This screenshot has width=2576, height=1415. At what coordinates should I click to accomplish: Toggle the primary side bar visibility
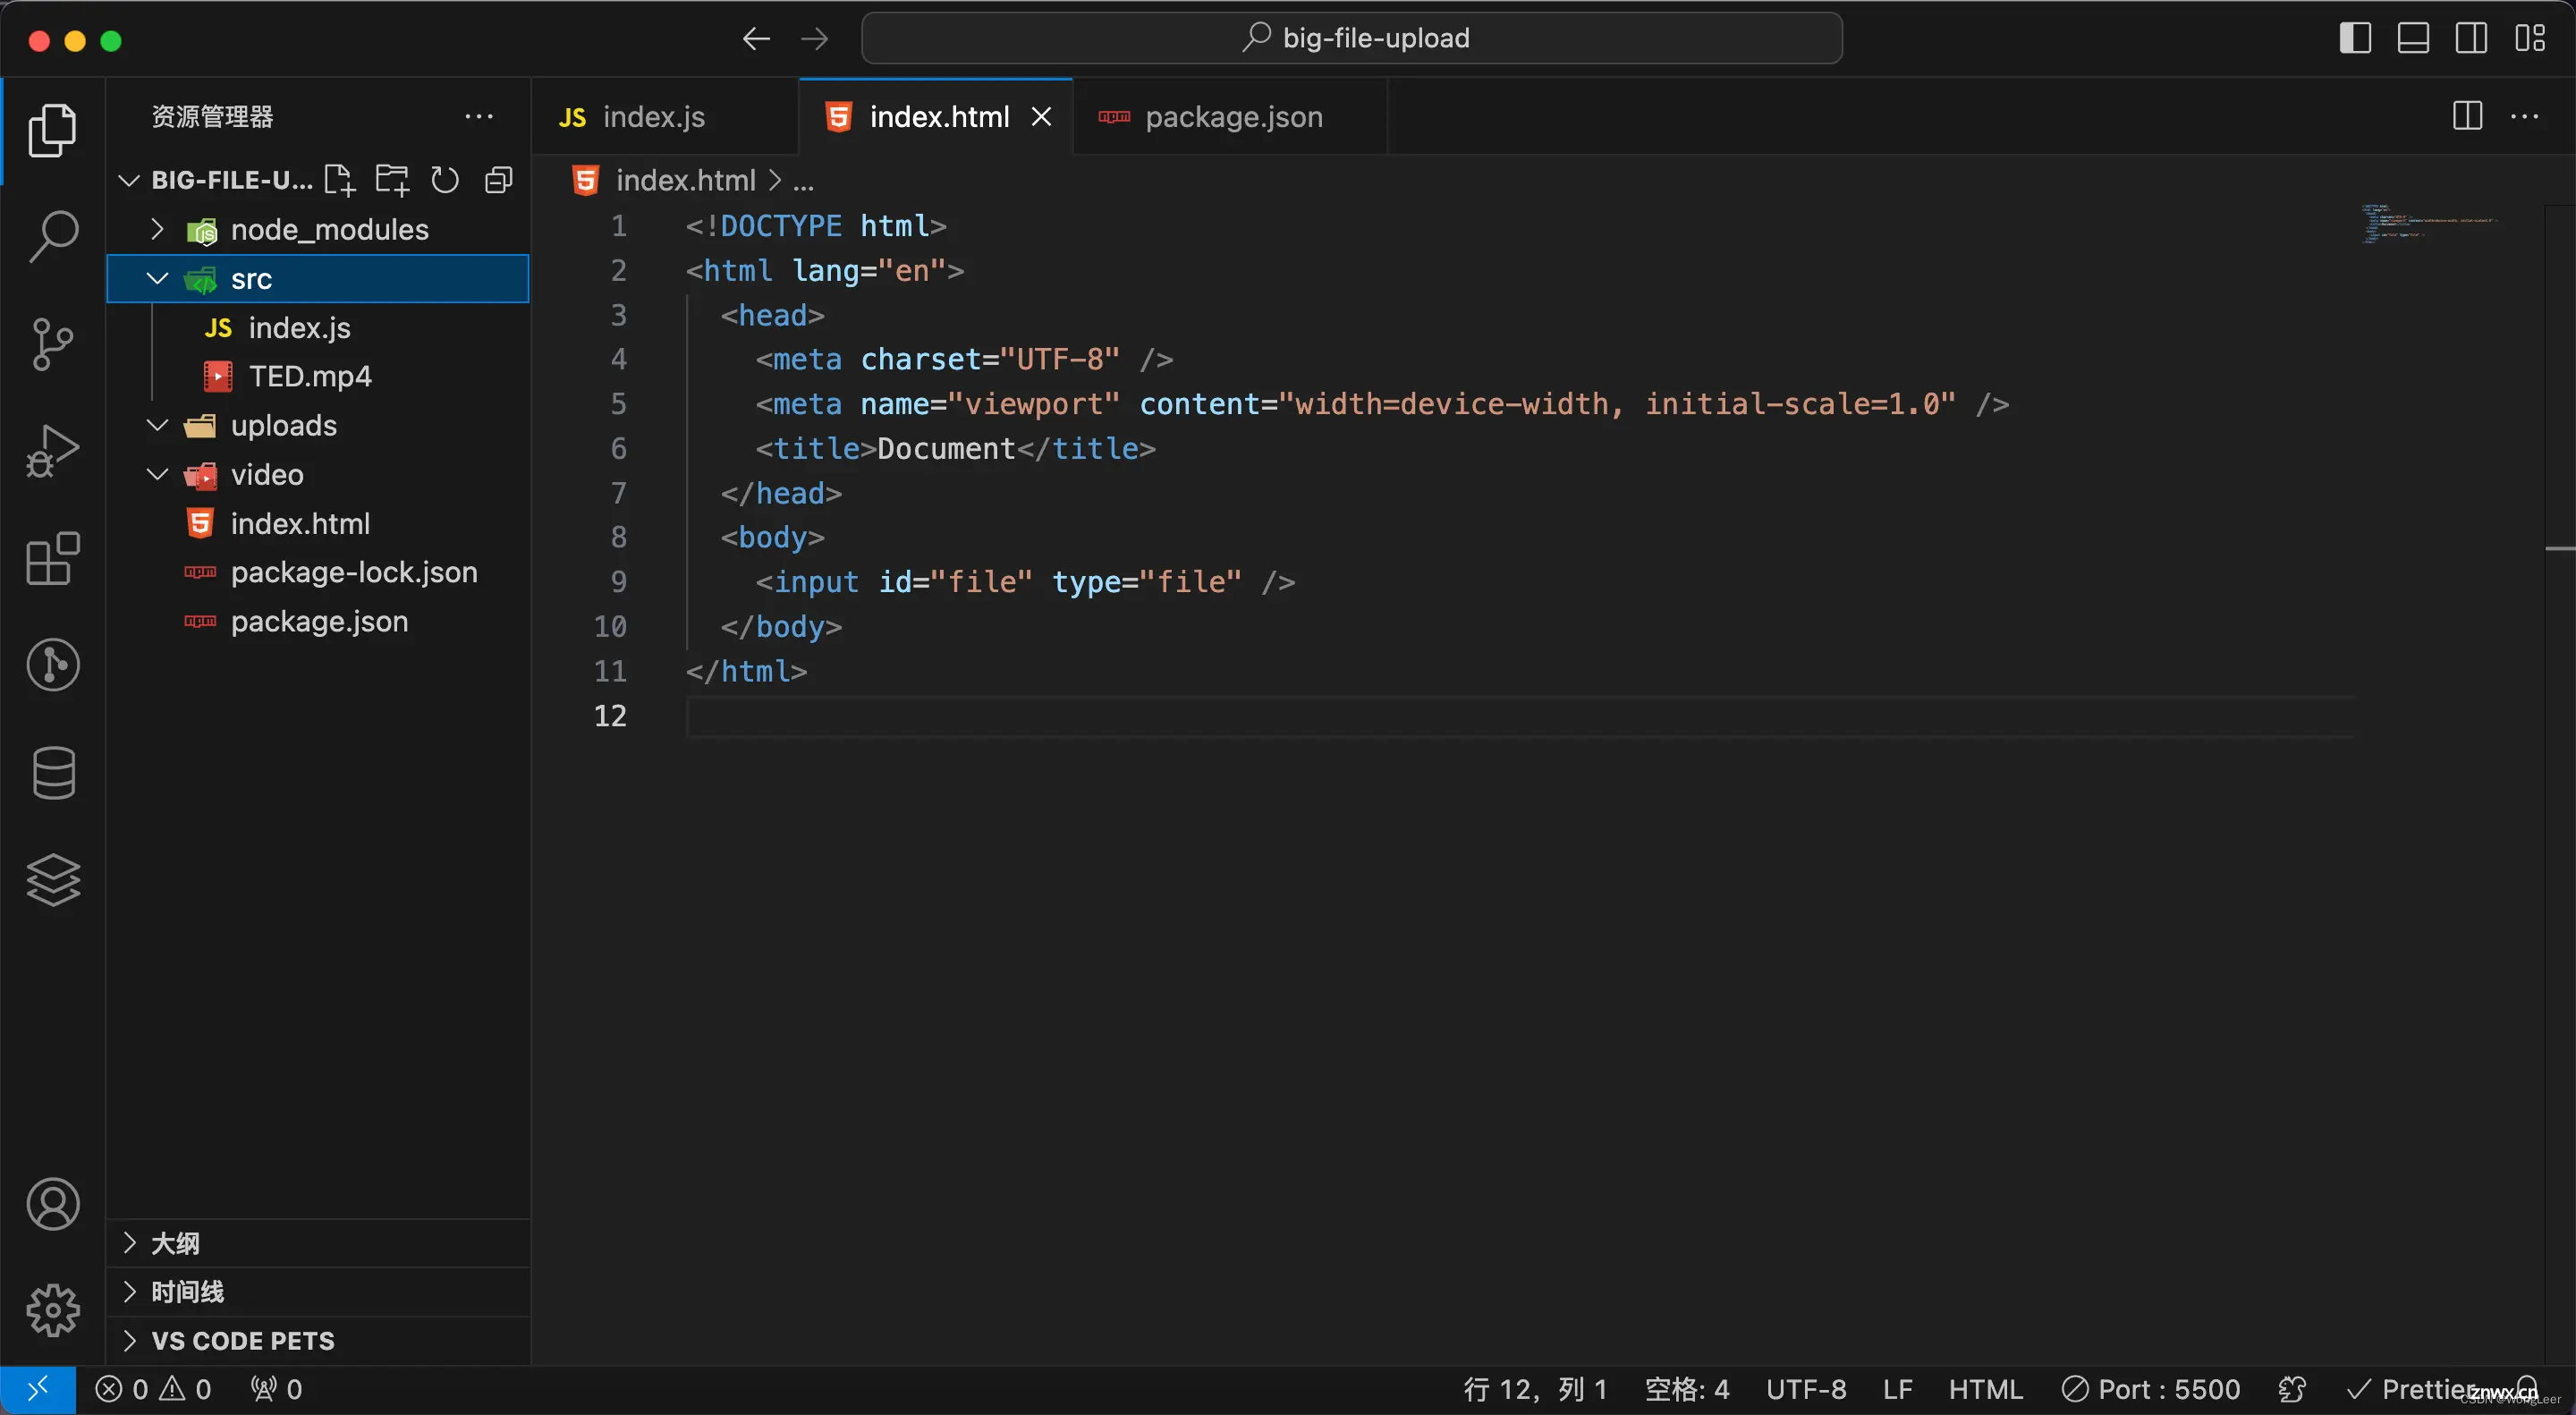2355,38
